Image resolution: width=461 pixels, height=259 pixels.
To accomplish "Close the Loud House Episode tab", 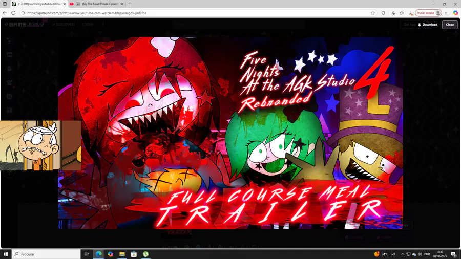I will (122, 4).
